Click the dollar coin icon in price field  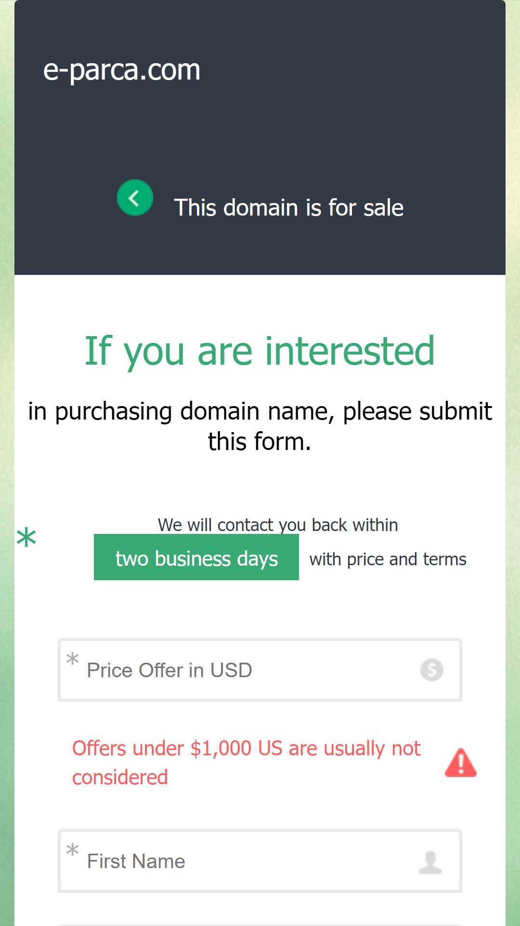(x=431, y=670)
